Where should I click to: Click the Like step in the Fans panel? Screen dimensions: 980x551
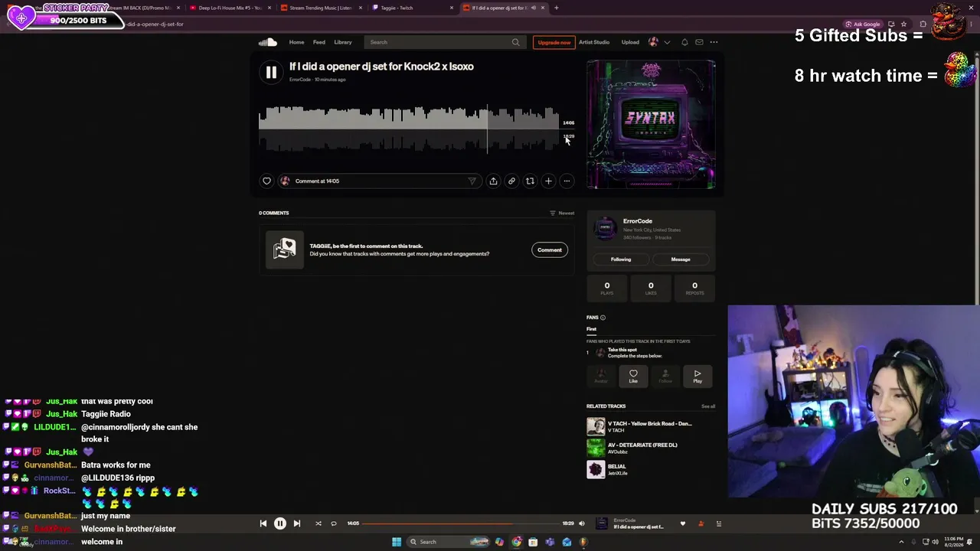[x=633, y=376]
